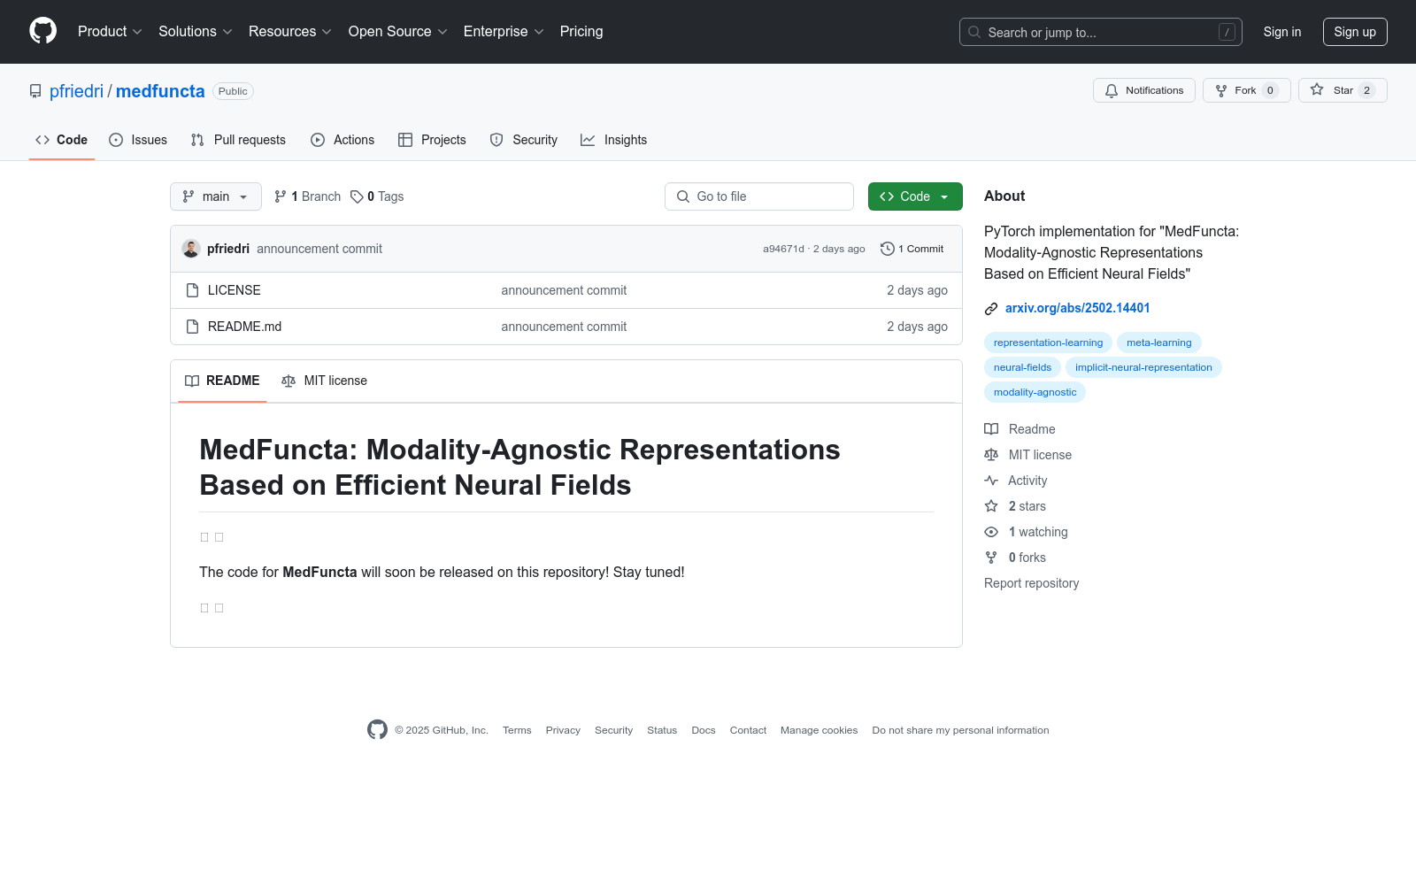The width and height of the screenshot is (1416, 885).
Task: Open the Terms footer link
Action: pyautogui.click(x=517, y=730)
